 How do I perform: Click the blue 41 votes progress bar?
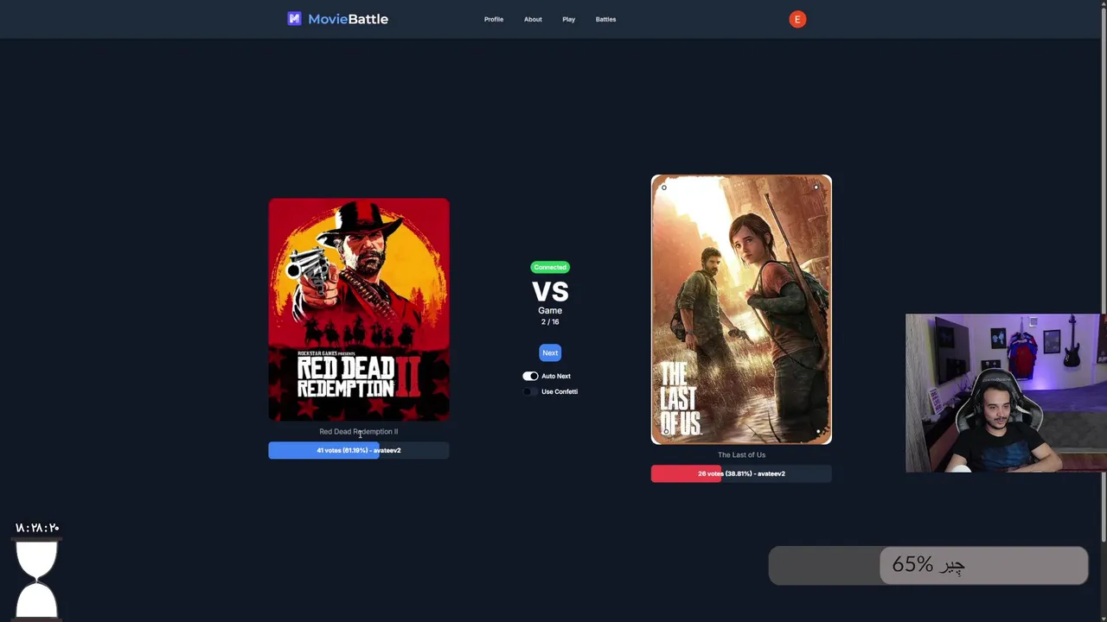359,450
